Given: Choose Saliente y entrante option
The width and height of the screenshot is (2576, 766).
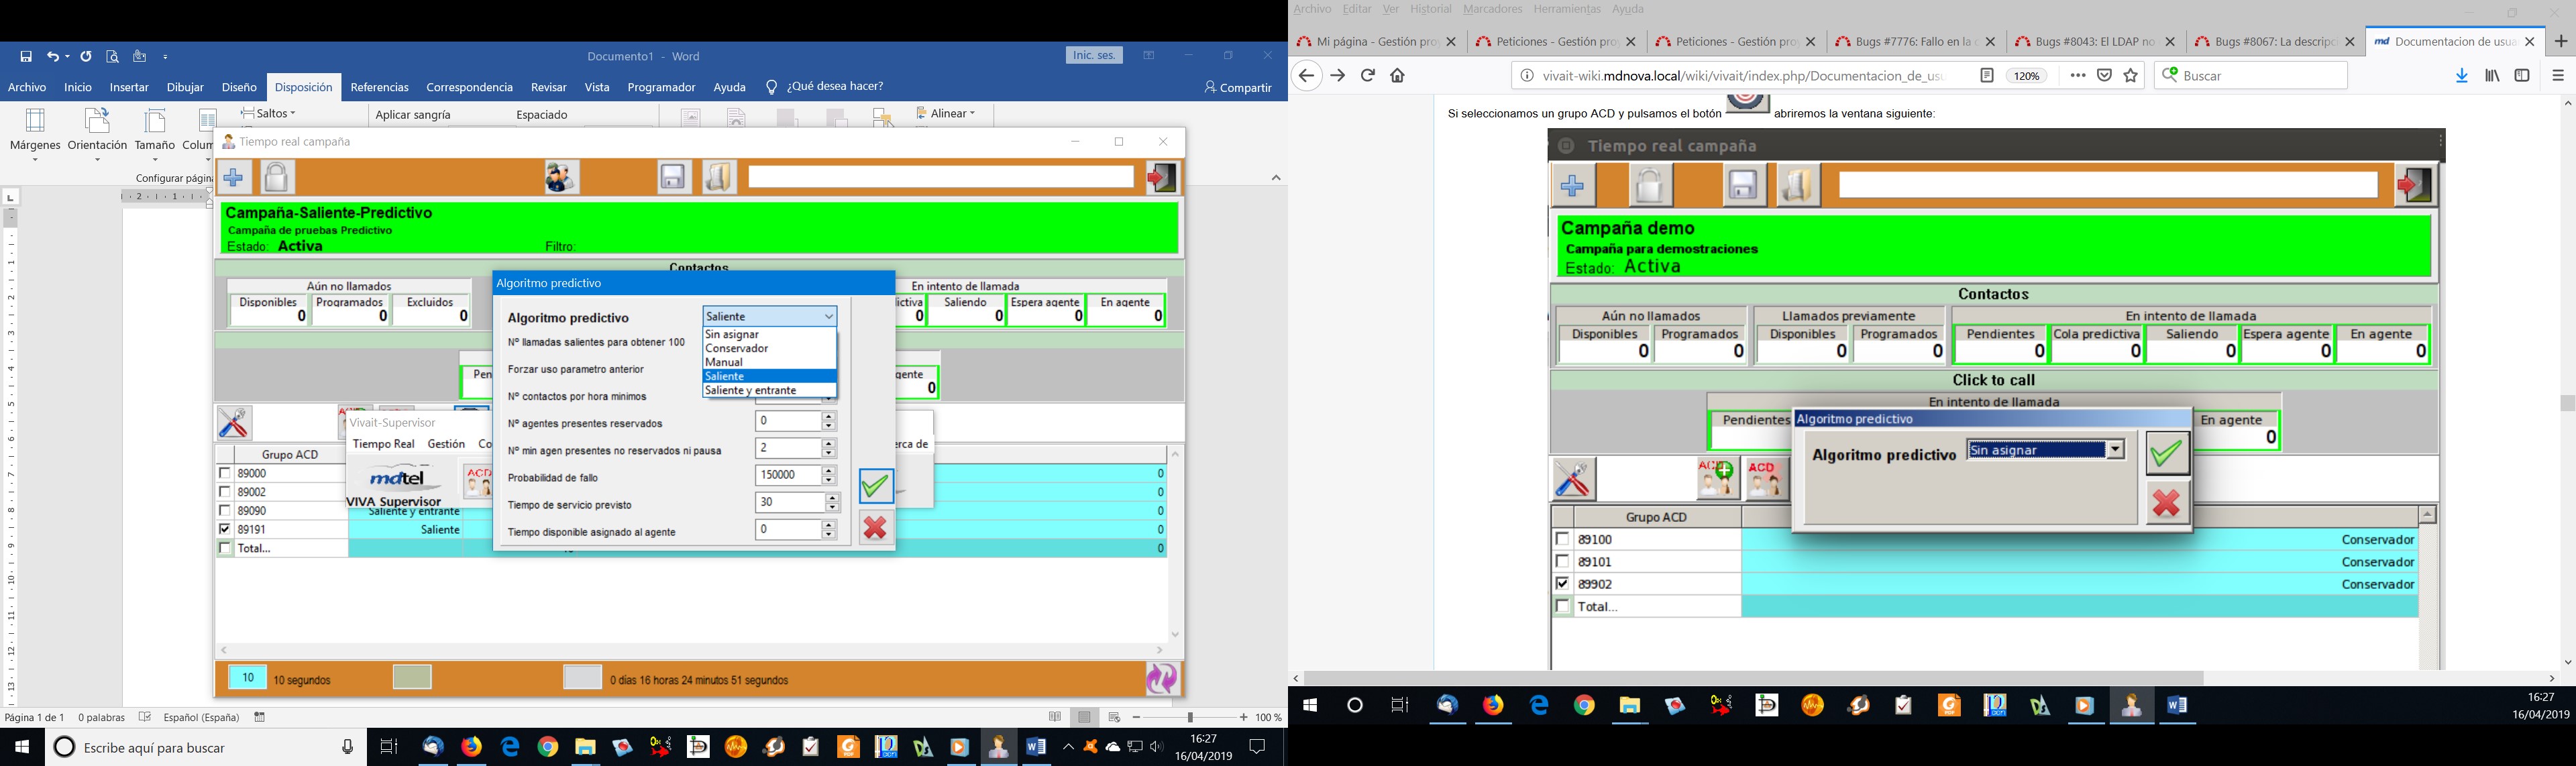Looking at the screenshot, I should [770, 391].
